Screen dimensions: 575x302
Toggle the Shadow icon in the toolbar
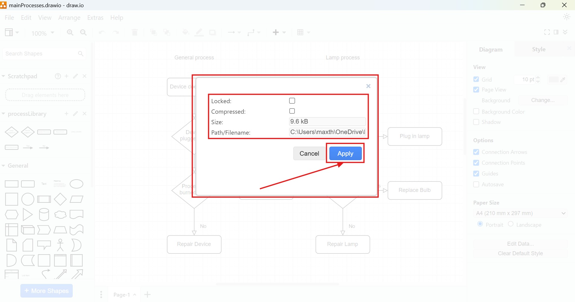[x=213, y=32]
